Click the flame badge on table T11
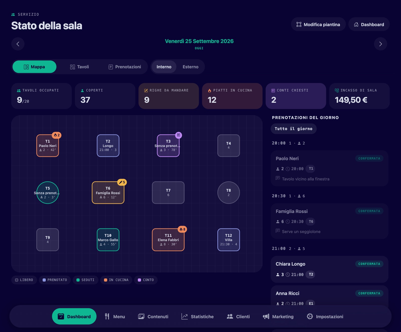This screenshot has width=401, height=332. click(x=182, y=229)
